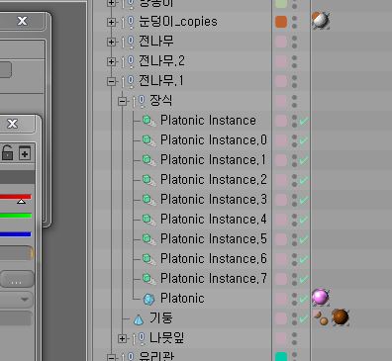The image size is (392, 361).
Task: Toggle visibility dots for 장식
Action: 294,101
